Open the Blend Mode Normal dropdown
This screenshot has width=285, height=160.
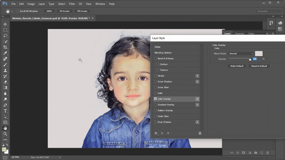click(241, 53)
